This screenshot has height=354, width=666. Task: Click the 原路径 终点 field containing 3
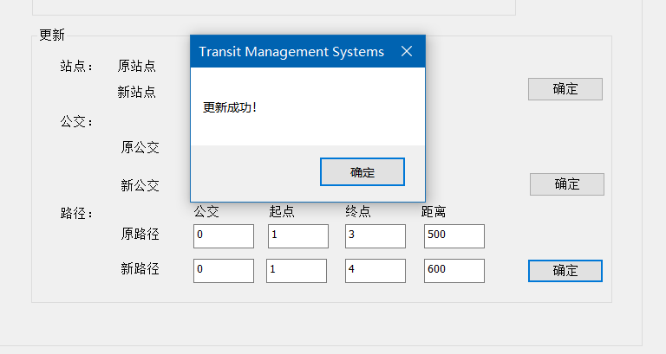(375, 236)
